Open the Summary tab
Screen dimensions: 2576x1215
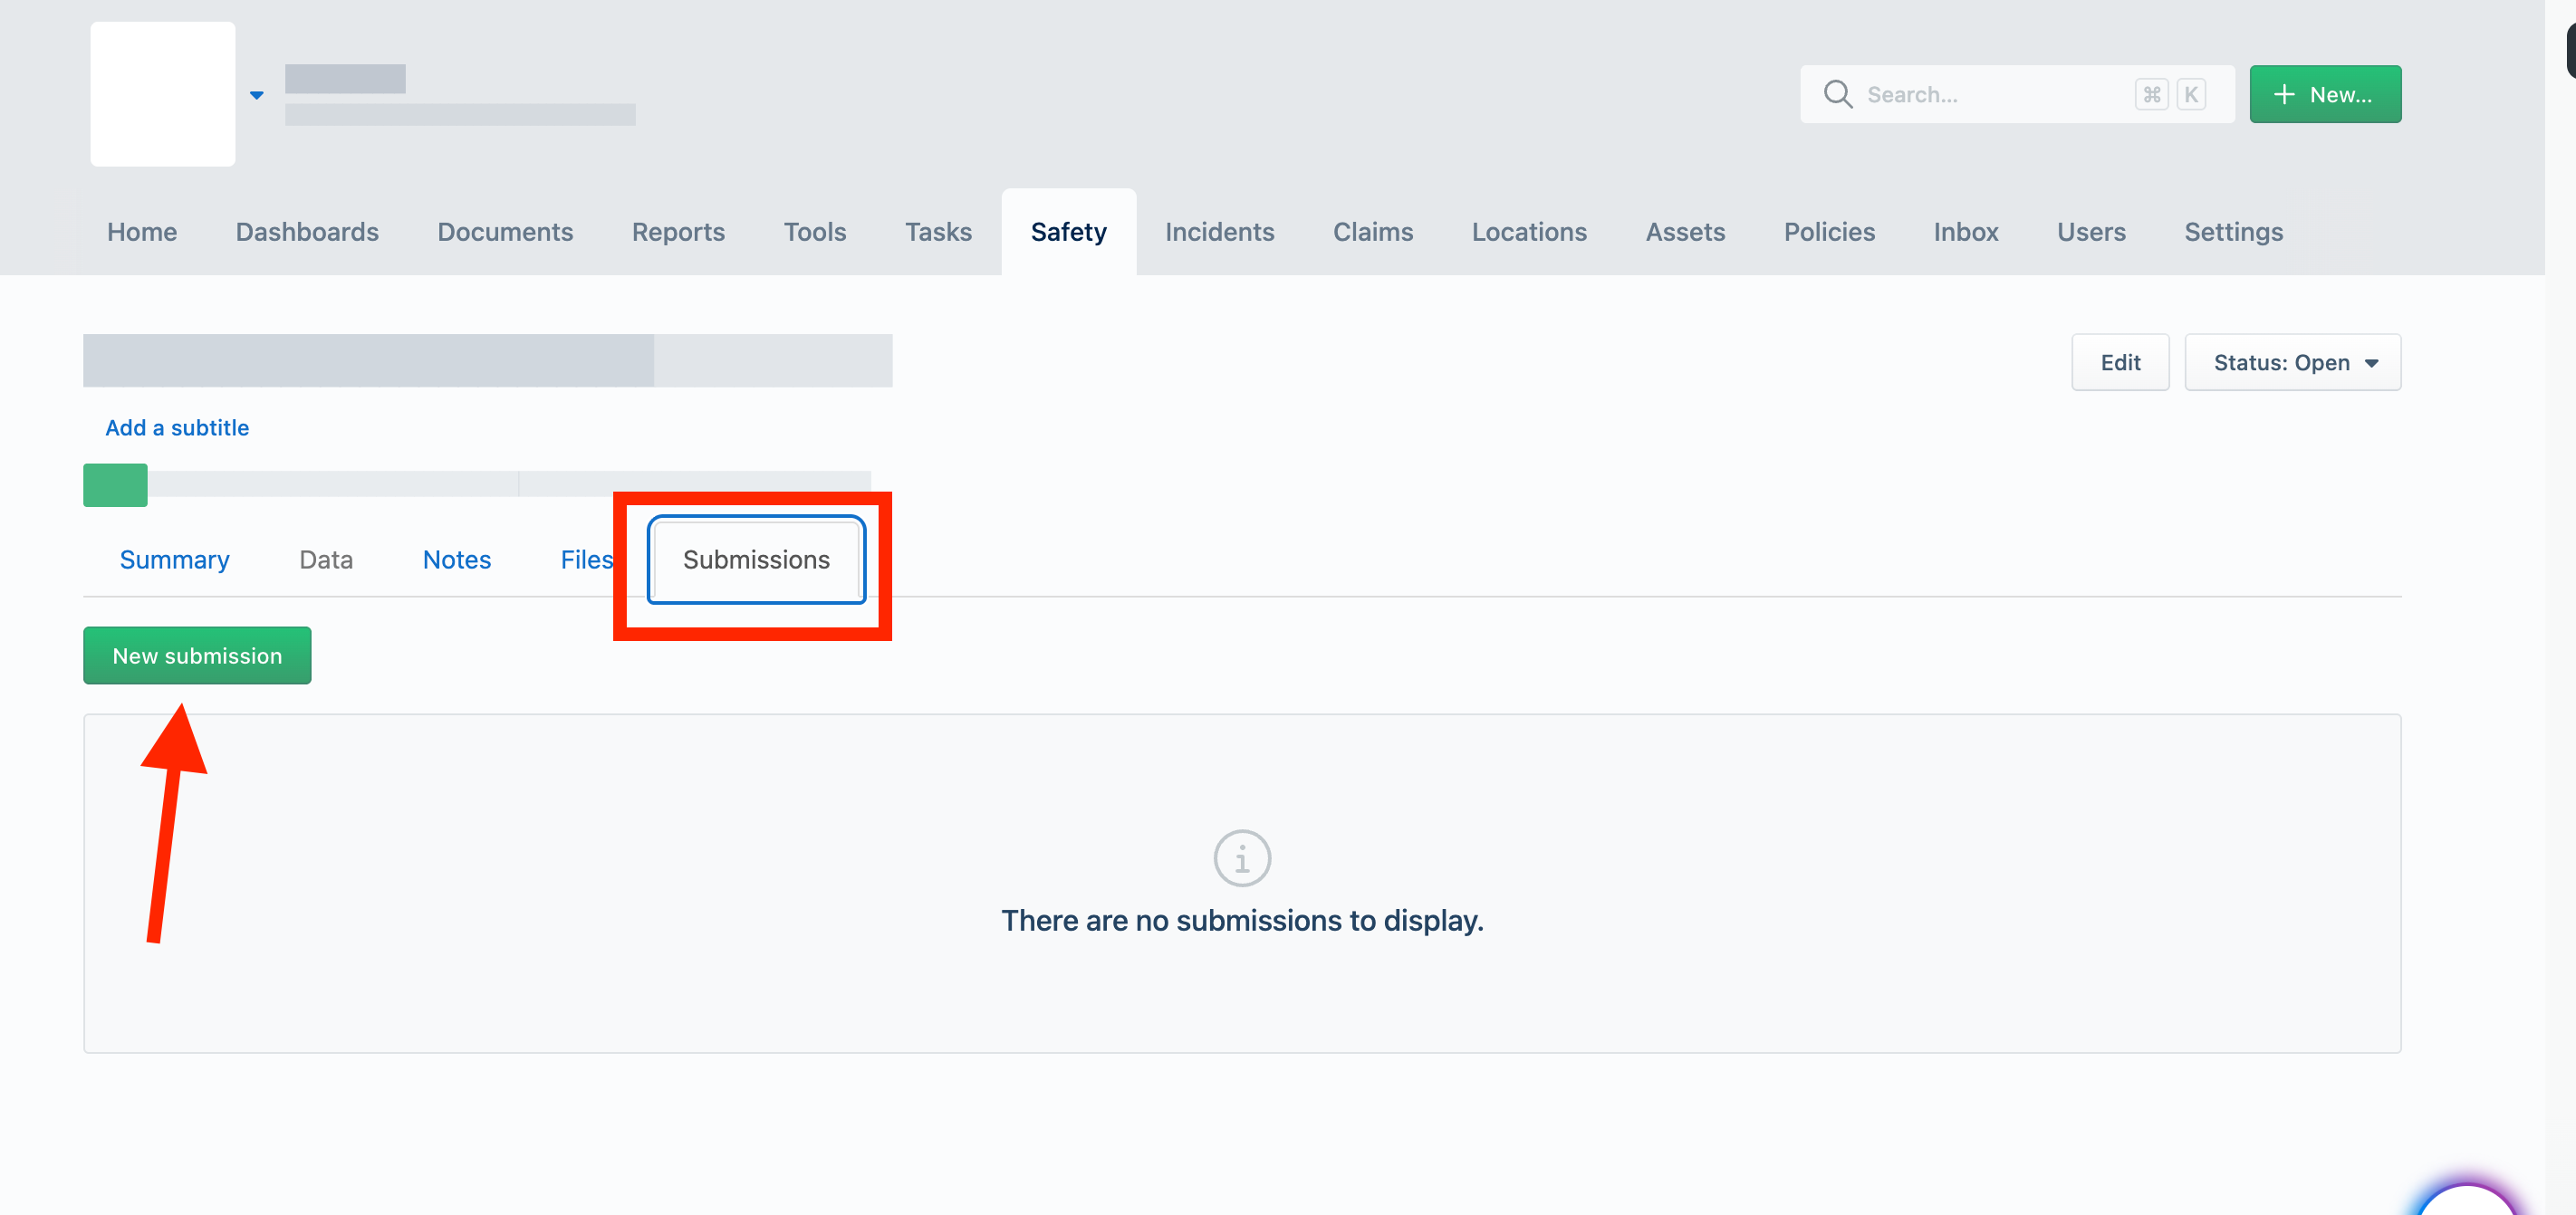[x=175, y=560]
